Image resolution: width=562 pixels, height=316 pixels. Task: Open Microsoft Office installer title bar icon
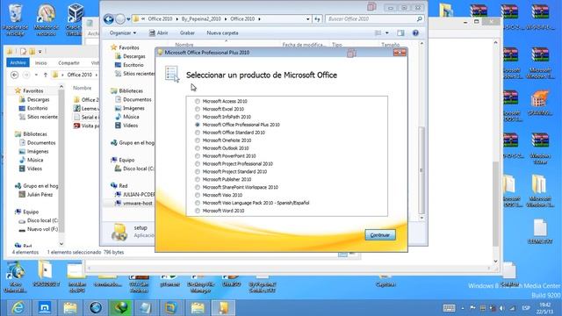[160, 53]
